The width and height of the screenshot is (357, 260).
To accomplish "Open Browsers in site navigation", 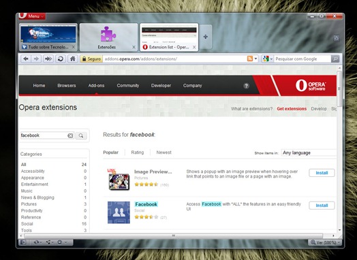I will [67, 86].
